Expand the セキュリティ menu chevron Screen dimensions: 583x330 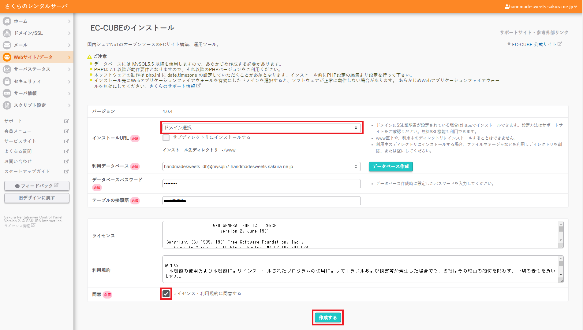click(x=69, y=82)
